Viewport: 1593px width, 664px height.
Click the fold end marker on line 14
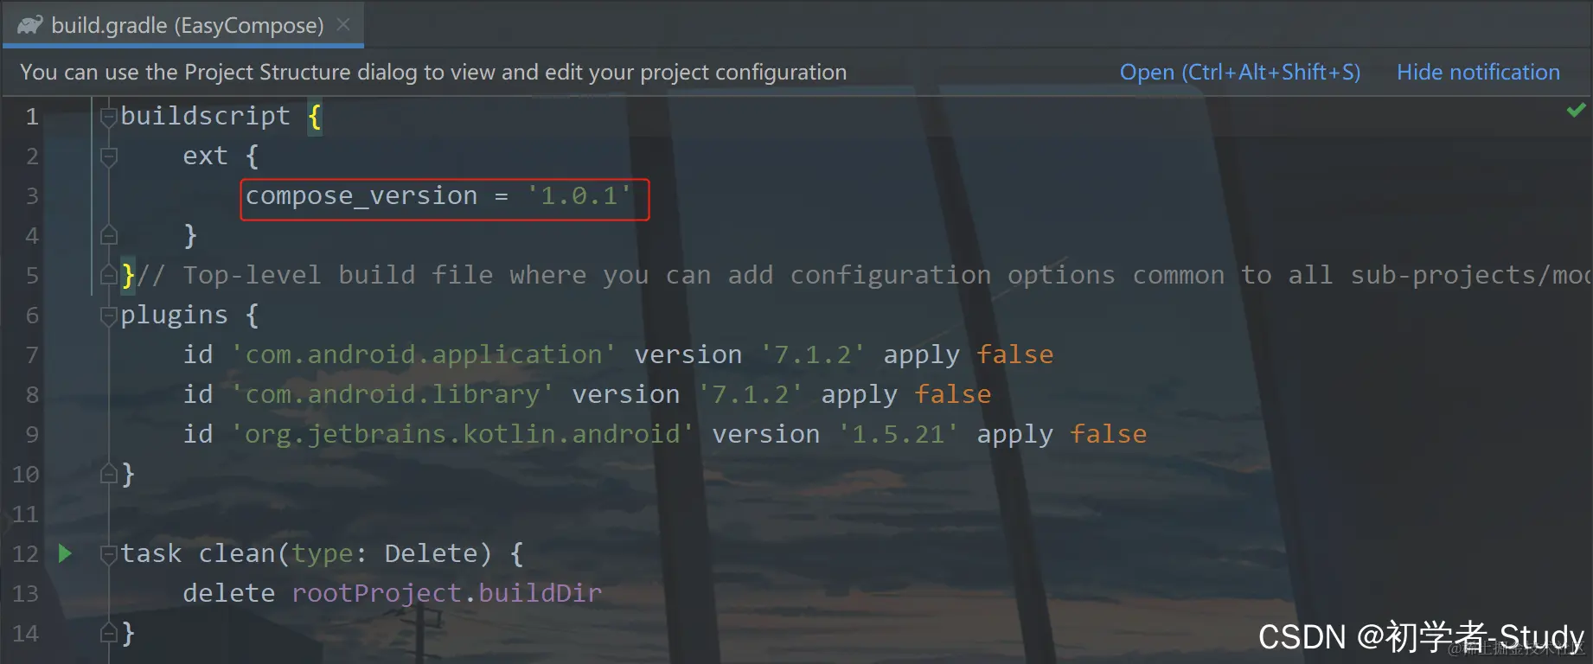point(108,633)
